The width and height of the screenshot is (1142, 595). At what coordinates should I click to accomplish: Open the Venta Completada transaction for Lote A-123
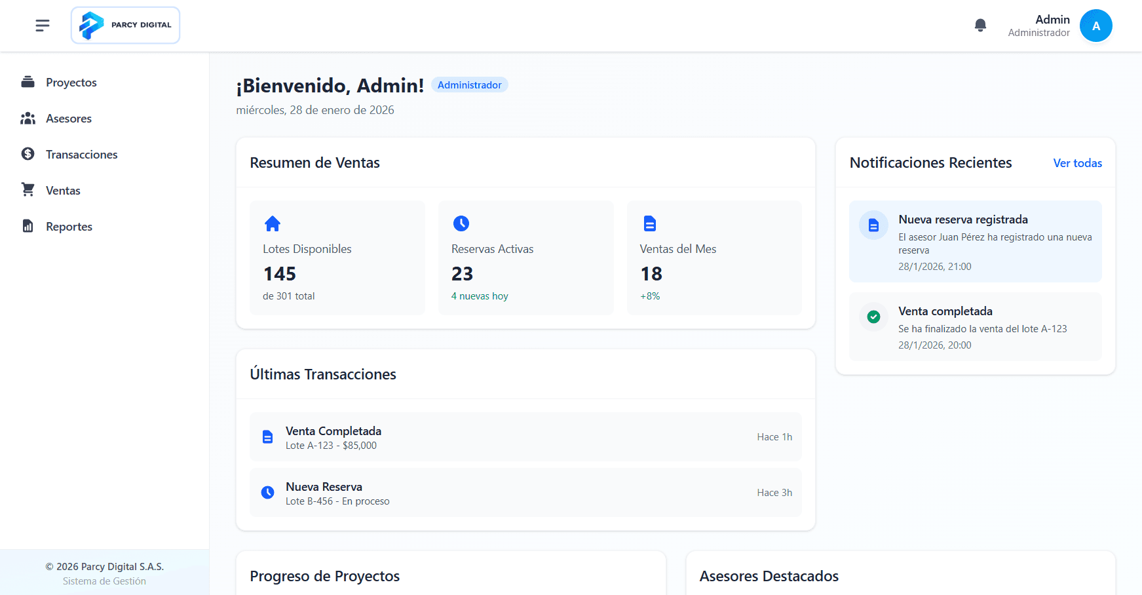[x=525, y=436]
